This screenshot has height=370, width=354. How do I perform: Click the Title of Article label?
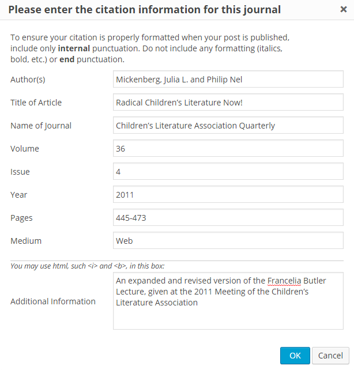(36, 103)
